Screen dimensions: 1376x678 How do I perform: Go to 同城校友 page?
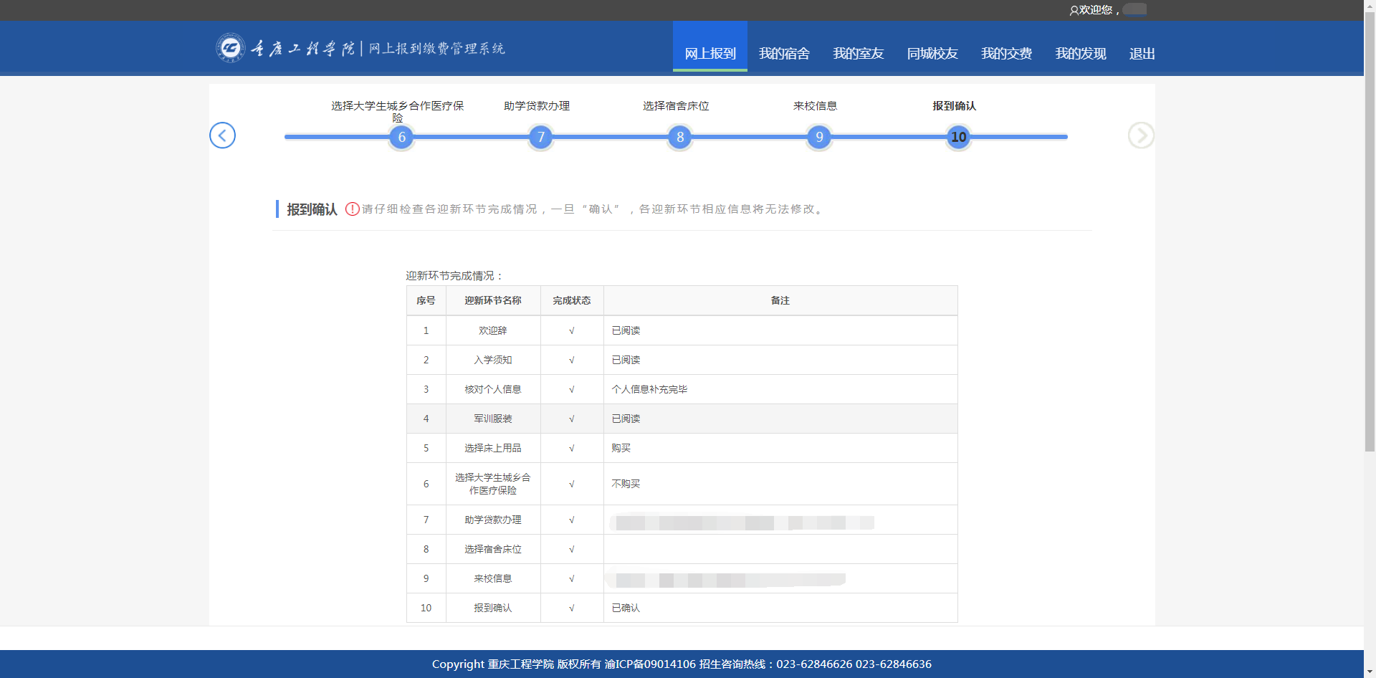[932, 54]
